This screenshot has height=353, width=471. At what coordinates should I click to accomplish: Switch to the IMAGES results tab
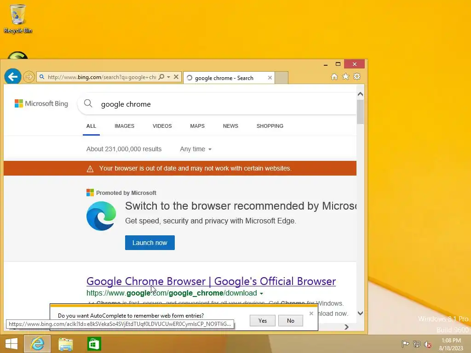[124, 126]
